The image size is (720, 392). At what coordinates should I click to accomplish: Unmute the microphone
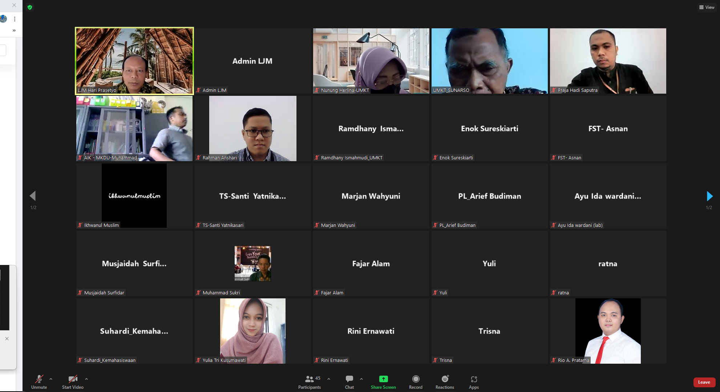pos(39,379)
